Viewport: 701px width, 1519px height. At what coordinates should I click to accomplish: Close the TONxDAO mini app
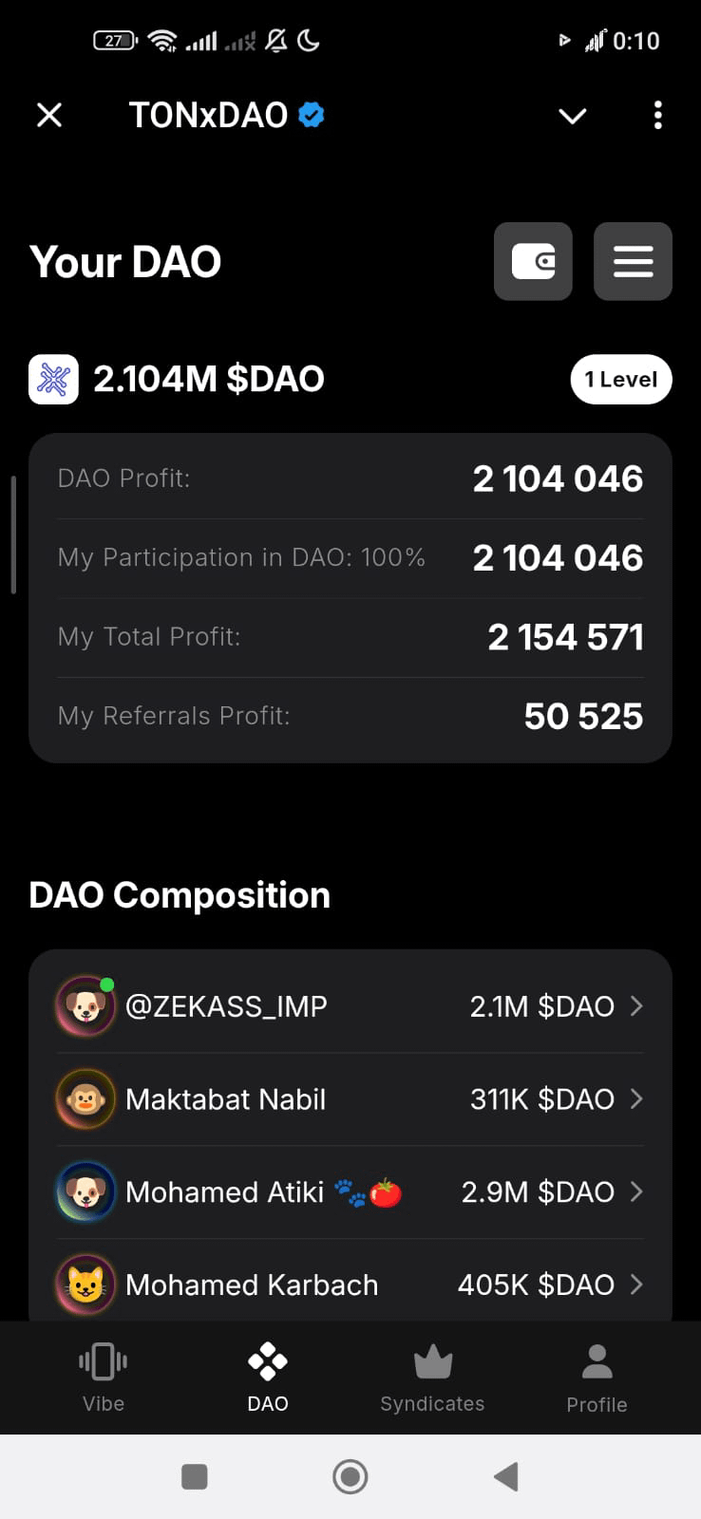pyautogui.click(x=49, y=115)
